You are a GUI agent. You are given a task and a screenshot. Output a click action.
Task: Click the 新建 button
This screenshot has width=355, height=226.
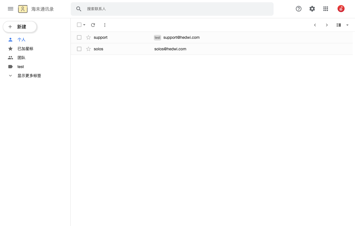(x=20, y=27)
